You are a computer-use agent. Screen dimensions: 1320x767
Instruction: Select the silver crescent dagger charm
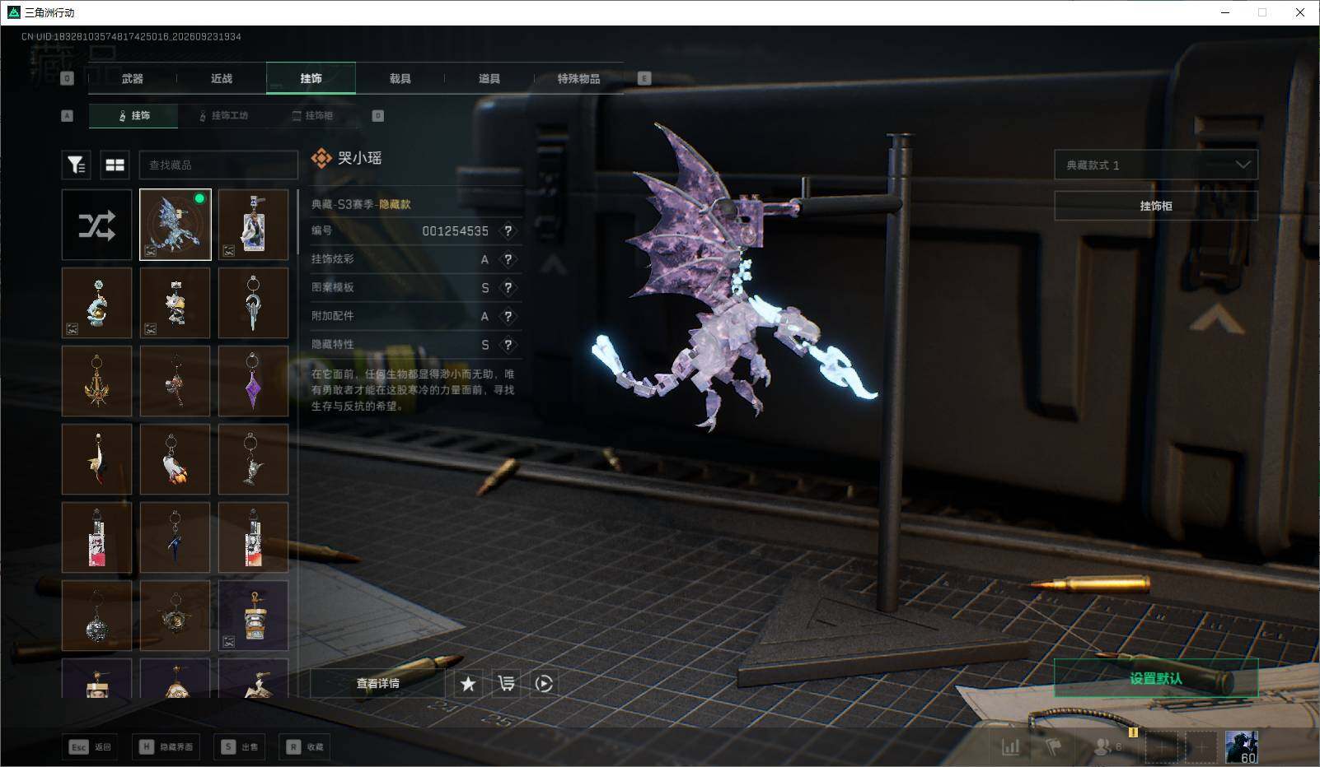pos(254,303)
